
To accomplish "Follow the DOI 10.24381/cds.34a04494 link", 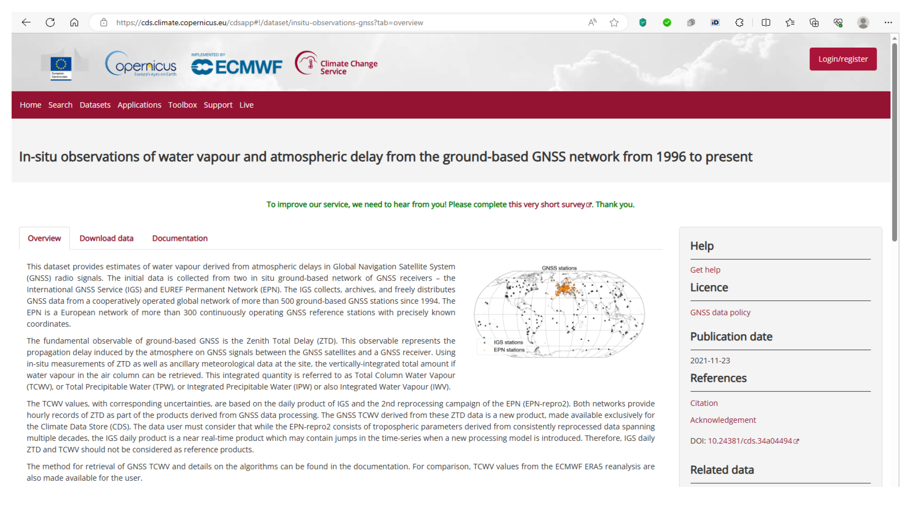I will coord(750,441).
